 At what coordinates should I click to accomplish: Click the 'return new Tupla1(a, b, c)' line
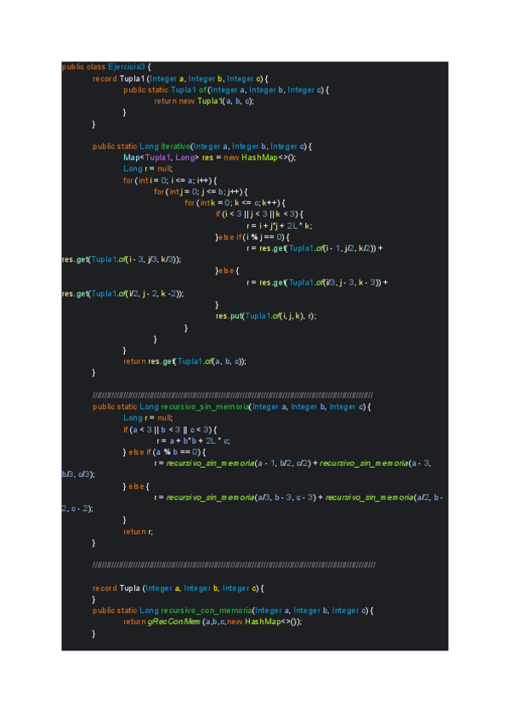click(204, 101)
